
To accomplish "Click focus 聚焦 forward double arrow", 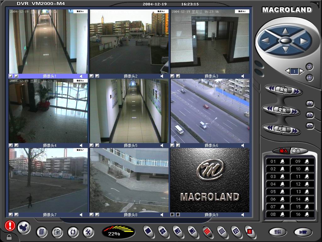I will [x=297, y=92].
